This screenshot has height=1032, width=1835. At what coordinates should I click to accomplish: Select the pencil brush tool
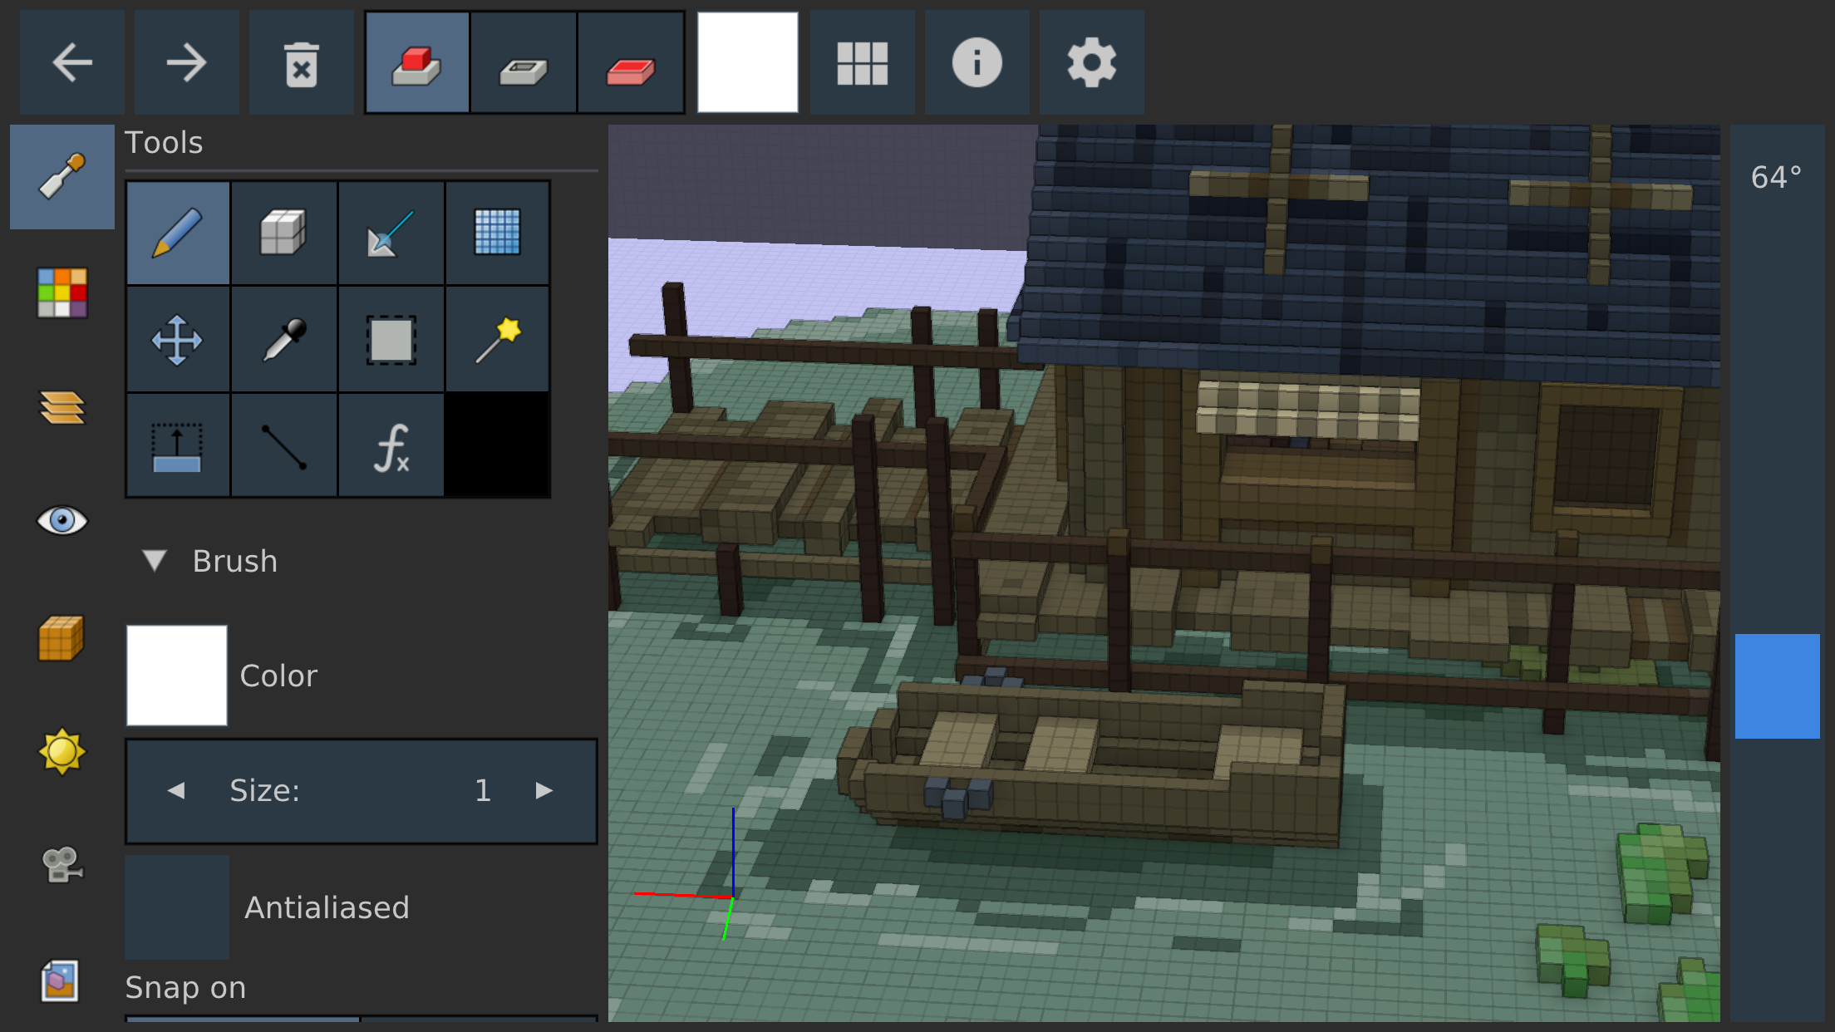click(x=178, y=233)
